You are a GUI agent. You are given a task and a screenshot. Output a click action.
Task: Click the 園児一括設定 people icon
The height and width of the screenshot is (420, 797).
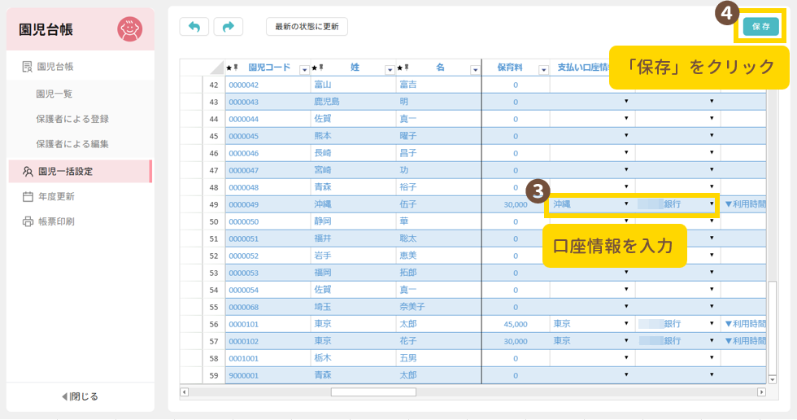tap(27, 172)
